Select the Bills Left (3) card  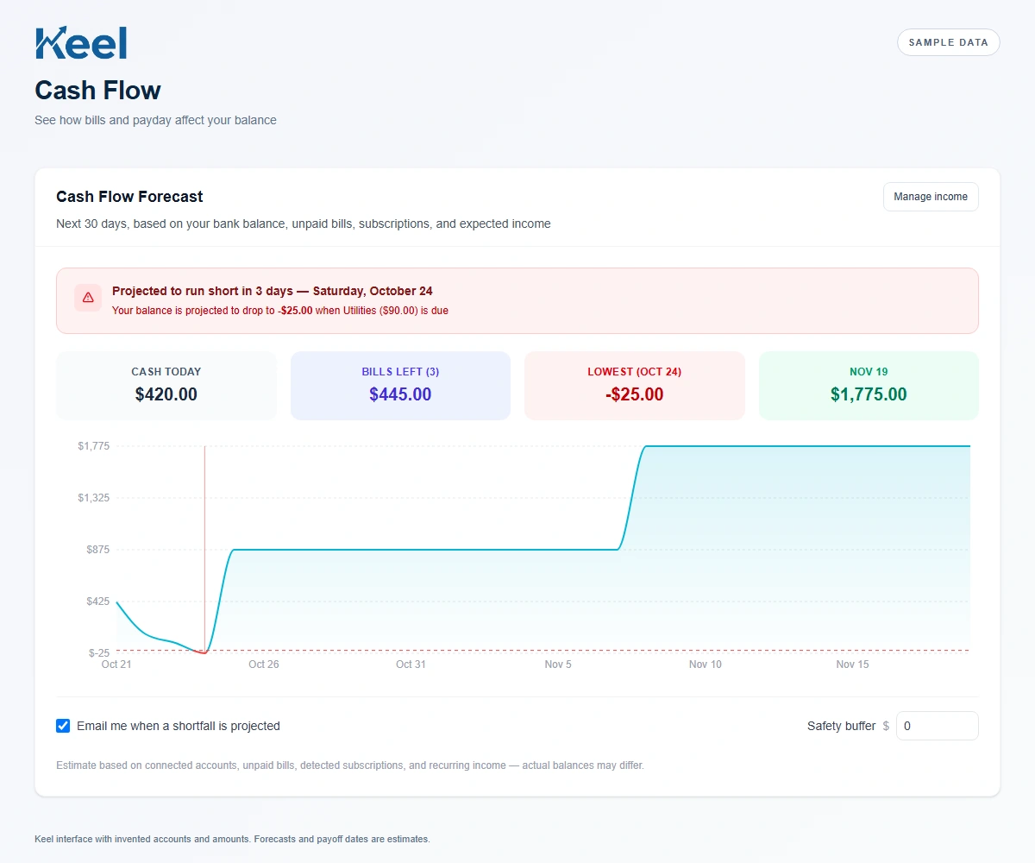coord(400,386)
